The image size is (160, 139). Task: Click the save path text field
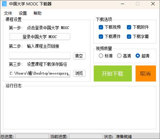tap(40, 74)
